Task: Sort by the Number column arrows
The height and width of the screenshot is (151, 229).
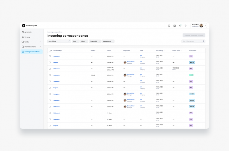Action: click(96, 51)
